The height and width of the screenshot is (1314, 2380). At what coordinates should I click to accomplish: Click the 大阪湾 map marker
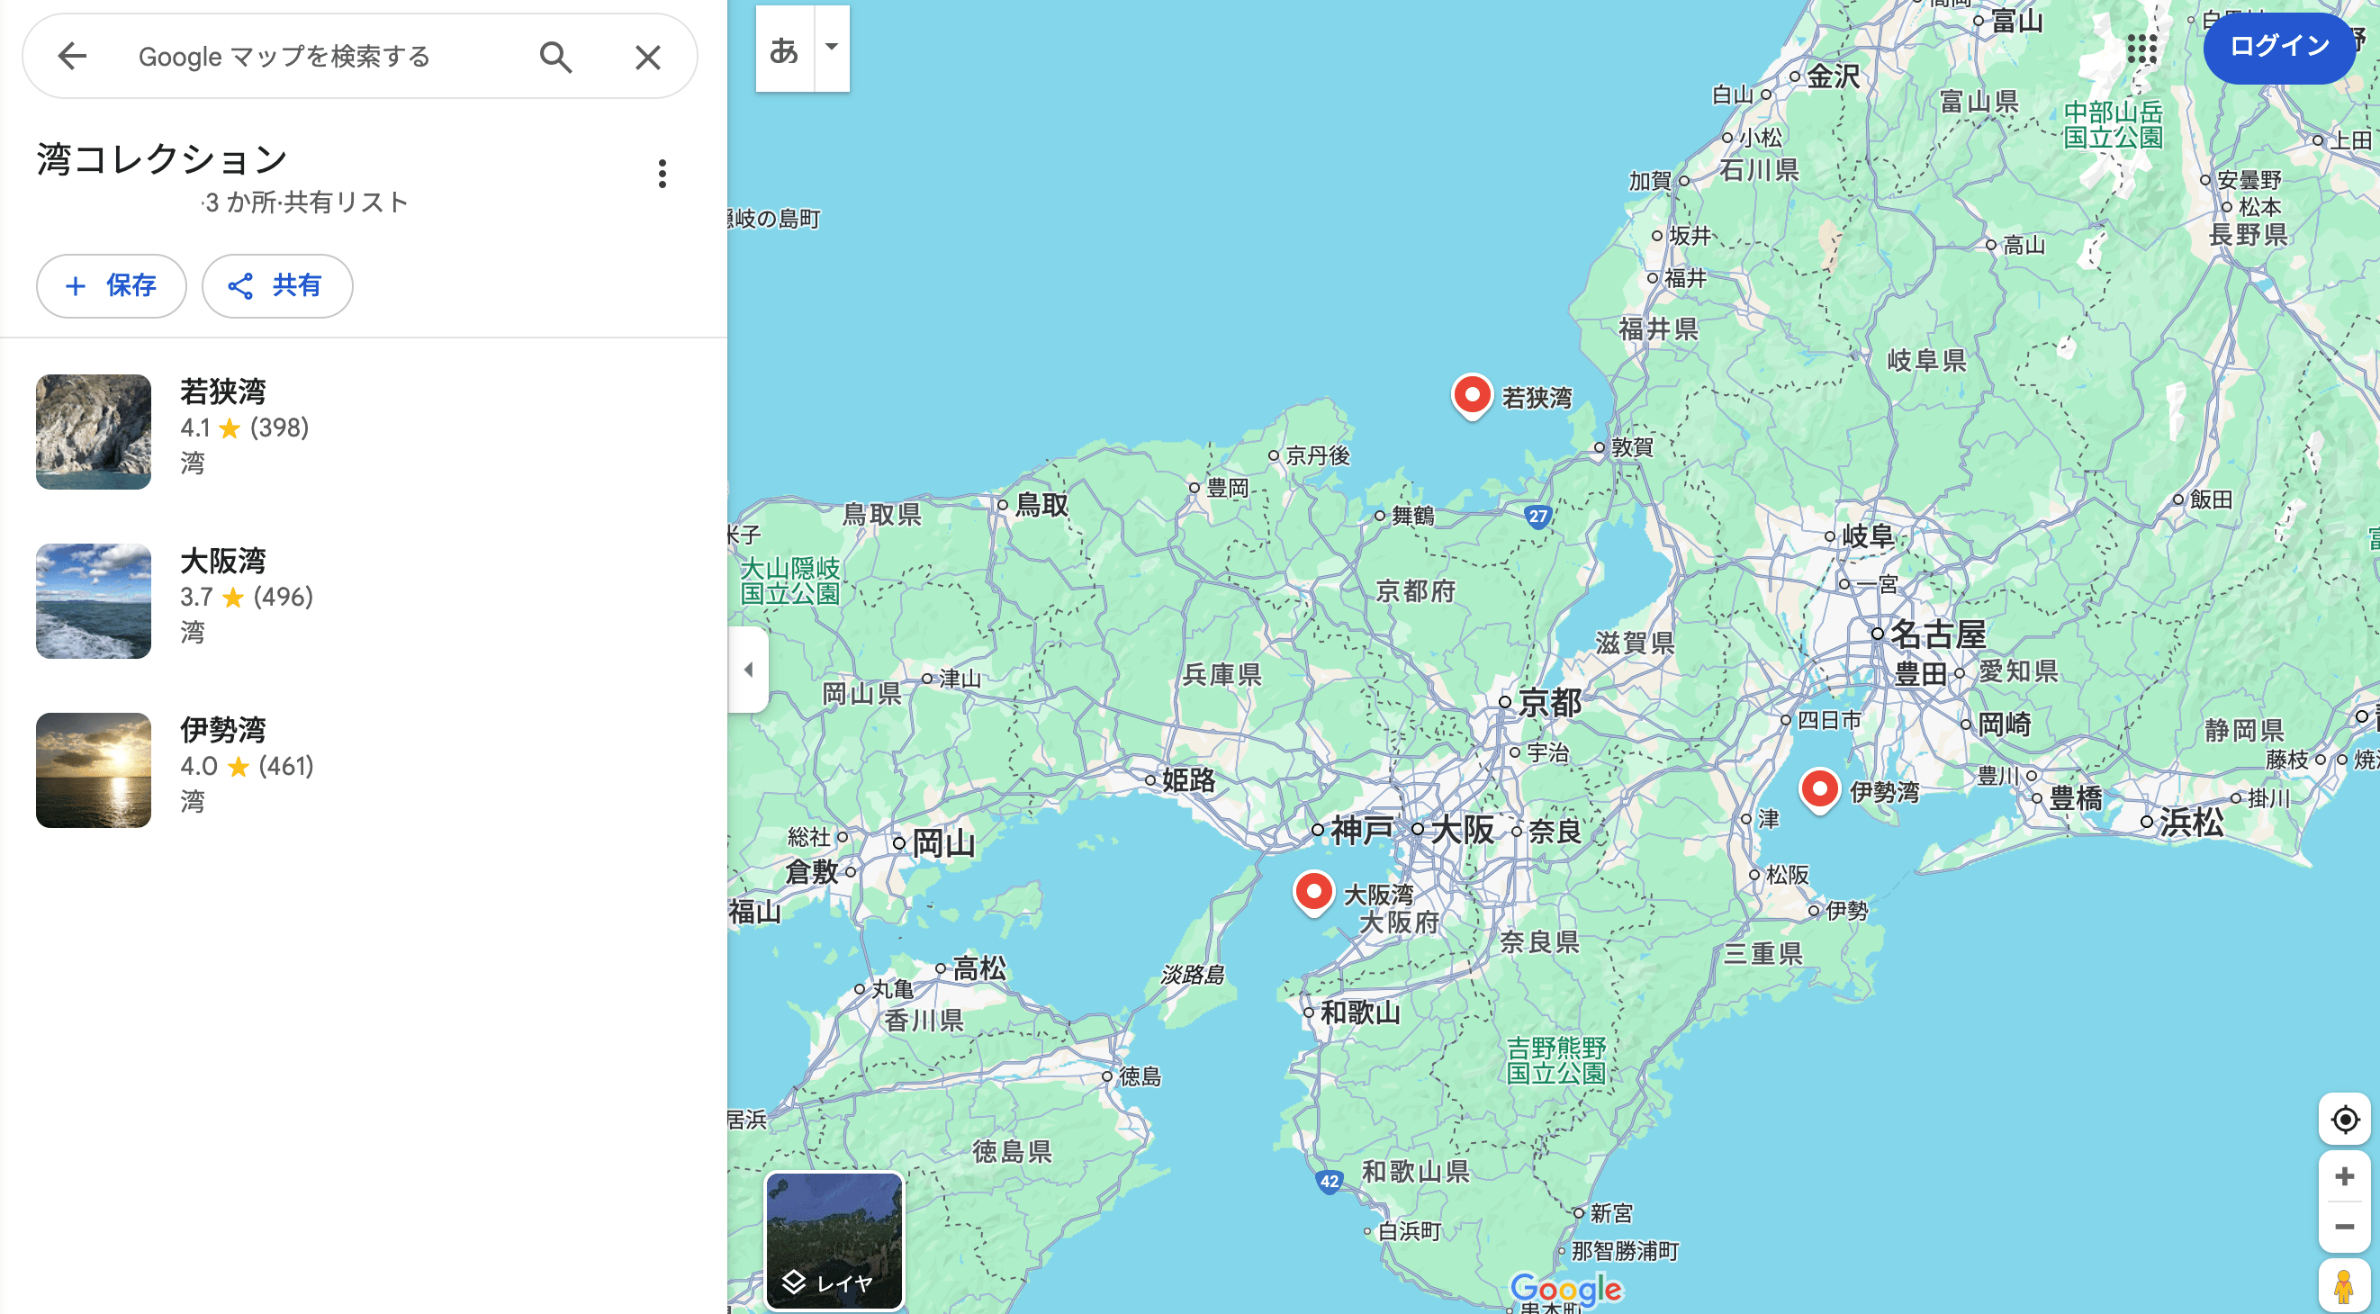pyautogui.click(x=1313, y=892)
